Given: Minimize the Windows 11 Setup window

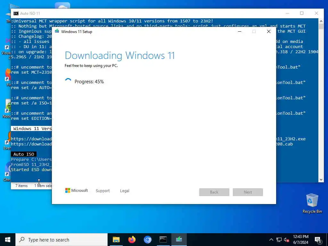Looking at the screenshot, I should coord(240,32).
